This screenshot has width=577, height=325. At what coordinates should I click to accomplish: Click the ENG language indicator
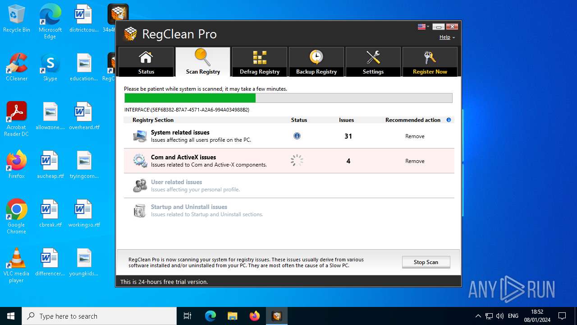513,316
